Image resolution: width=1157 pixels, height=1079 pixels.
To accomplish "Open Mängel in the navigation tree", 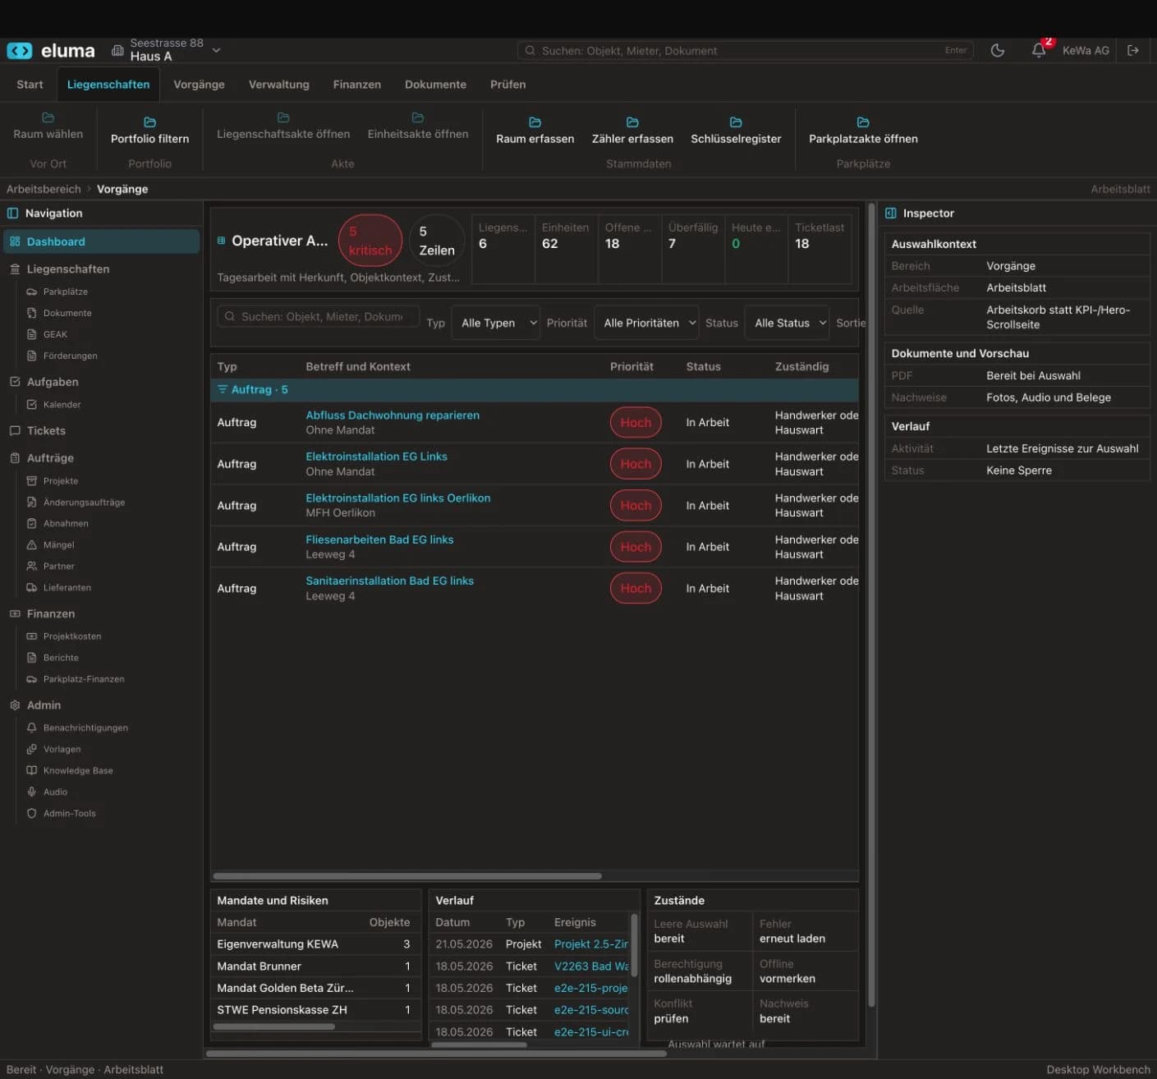I will click(58, 544).
